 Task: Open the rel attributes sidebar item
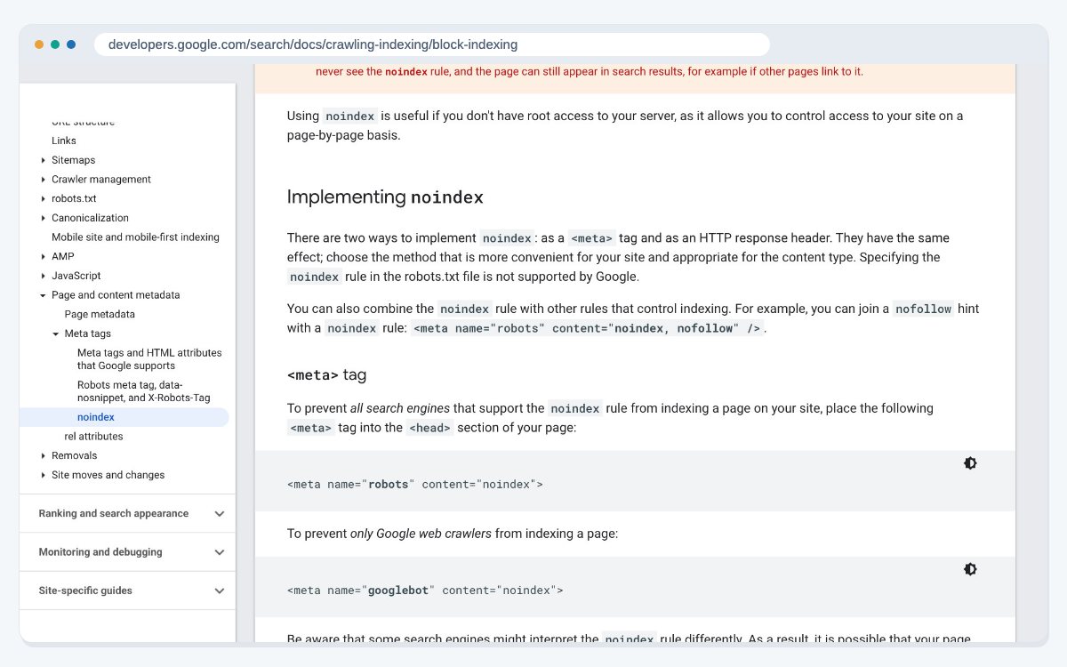point(93,437)
